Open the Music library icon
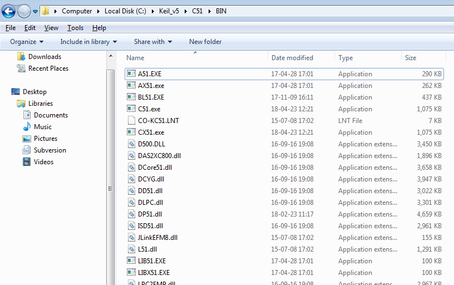 (27, 127)
